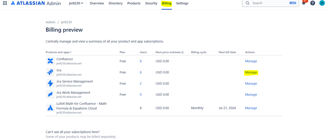The height and width of the screenshot is (139, 330).
Task: Click the LaTeX Math for Confluence app name
Action: point(82,106)
